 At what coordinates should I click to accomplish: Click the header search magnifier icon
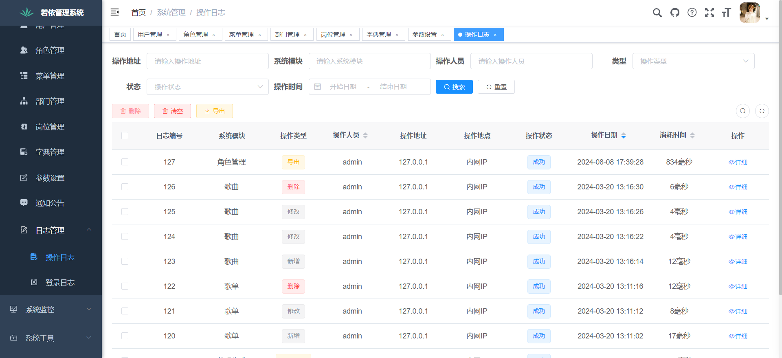pyautogui.click(x=657, y=13)
